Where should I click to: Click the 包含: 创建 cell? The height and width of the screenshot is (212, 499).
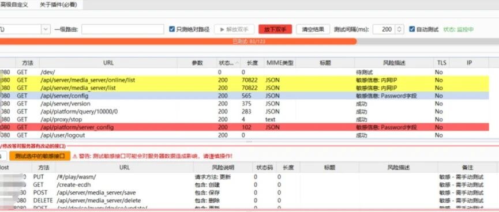click(x=207, y=185)
